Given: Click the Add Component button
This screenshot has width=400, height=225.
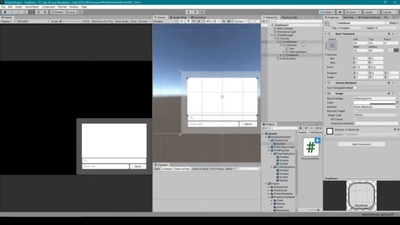Looking at the screenshot, I should click(x=361, y=144).
